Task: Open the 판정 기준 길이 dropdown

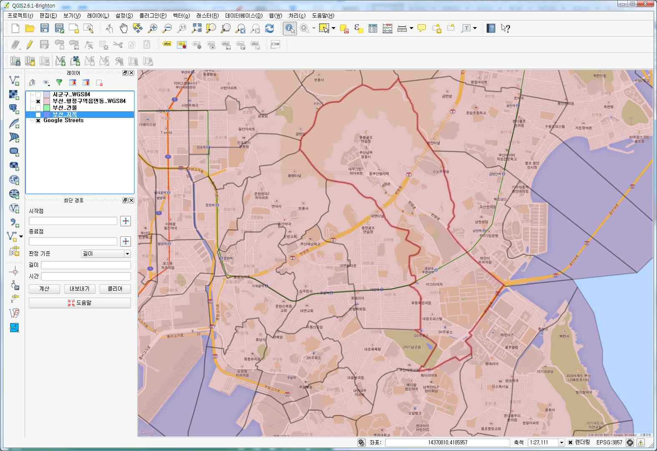Action: (x=106, y=254)
